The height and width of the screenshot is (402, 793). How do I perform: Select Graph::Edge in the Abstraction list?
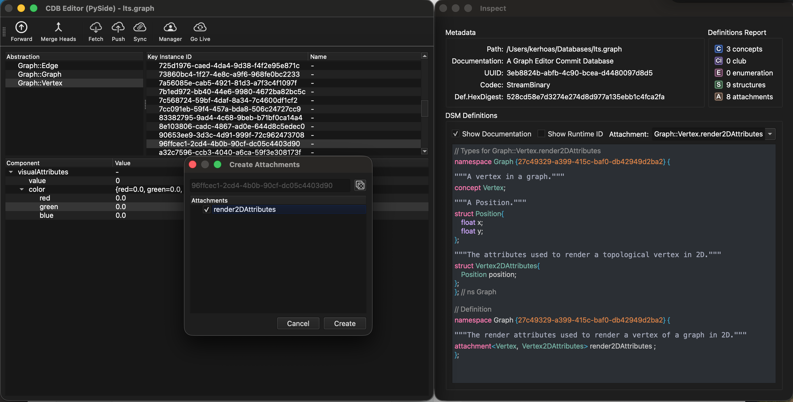coord(38,66)
